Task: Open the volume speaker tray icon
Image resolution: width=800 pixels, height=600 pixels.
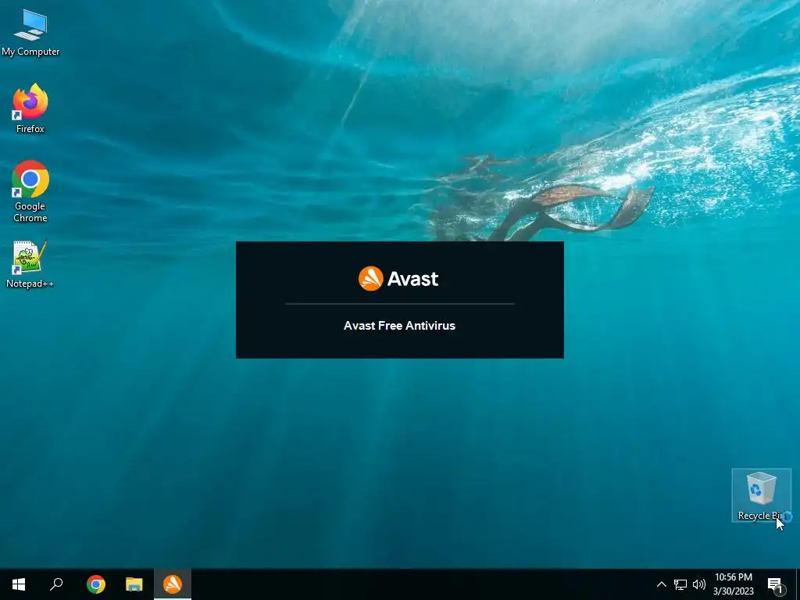Action: (699, 584)
